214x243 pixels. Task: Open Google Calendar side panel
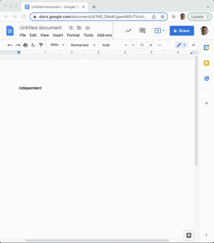point(206,48)
